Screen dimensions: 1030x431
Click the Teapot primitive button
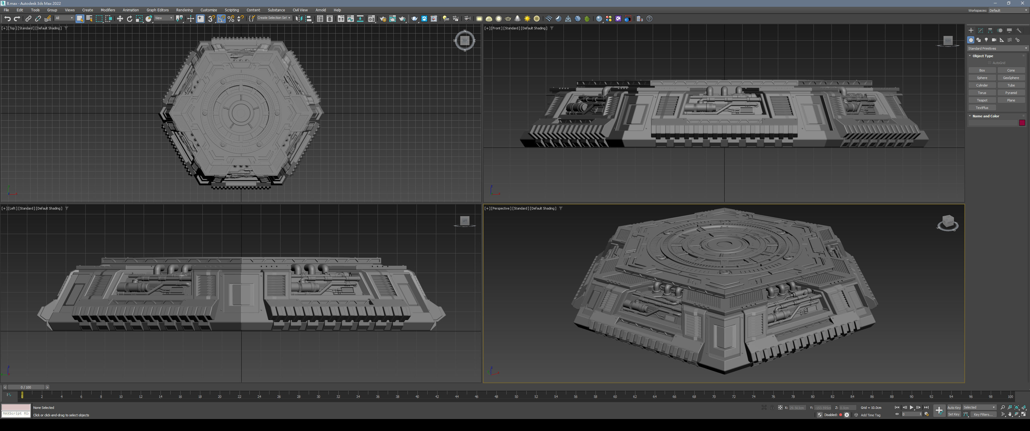[x=982, y=100]
